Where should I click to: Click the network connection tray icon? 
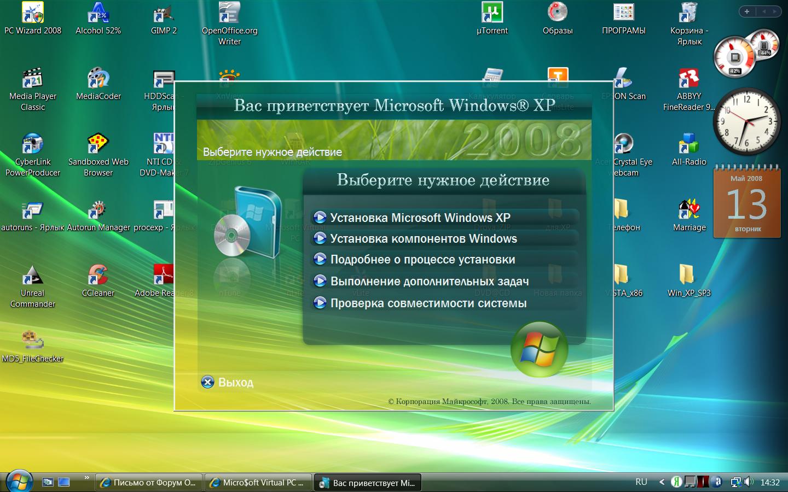(736, 482)
